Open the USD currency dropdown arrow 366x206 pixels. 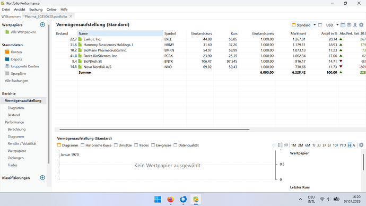tap(337, 25)
